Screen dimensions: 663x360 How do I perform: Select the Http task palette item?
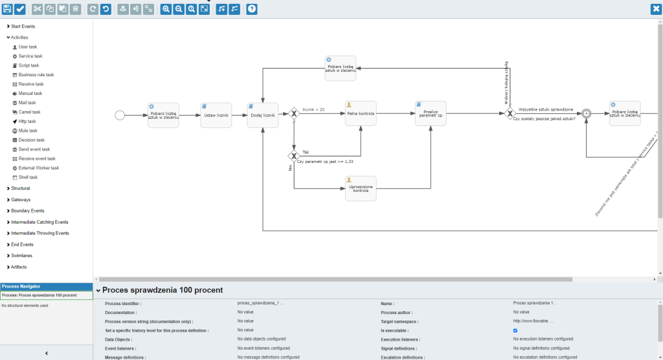pos(24,121)
